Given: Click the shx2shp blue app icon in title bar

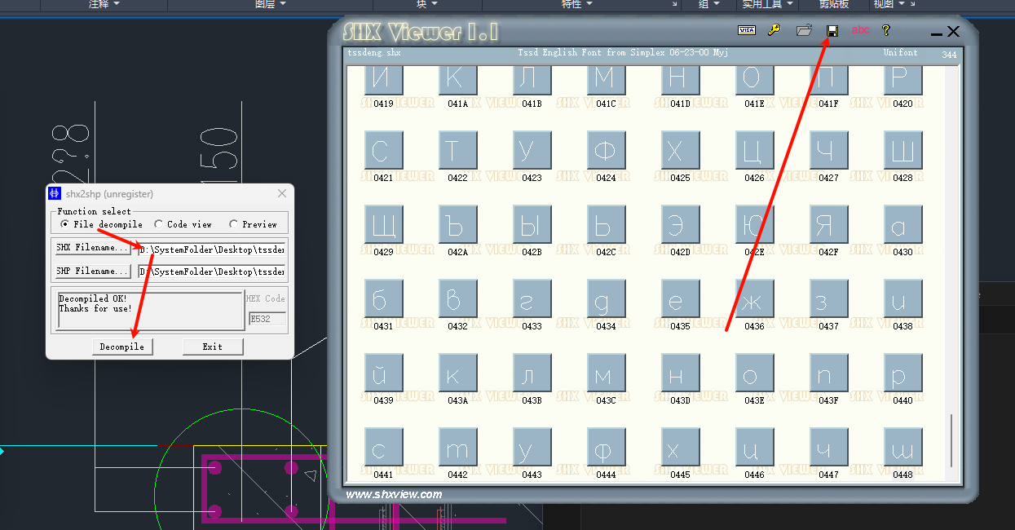Looking at the screenshot, I should pos(55,194).
